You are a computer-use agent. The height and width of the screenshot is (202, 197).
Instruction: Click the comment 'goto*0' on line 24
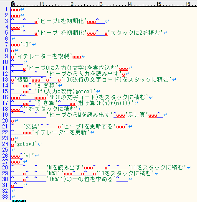point(26,144)
